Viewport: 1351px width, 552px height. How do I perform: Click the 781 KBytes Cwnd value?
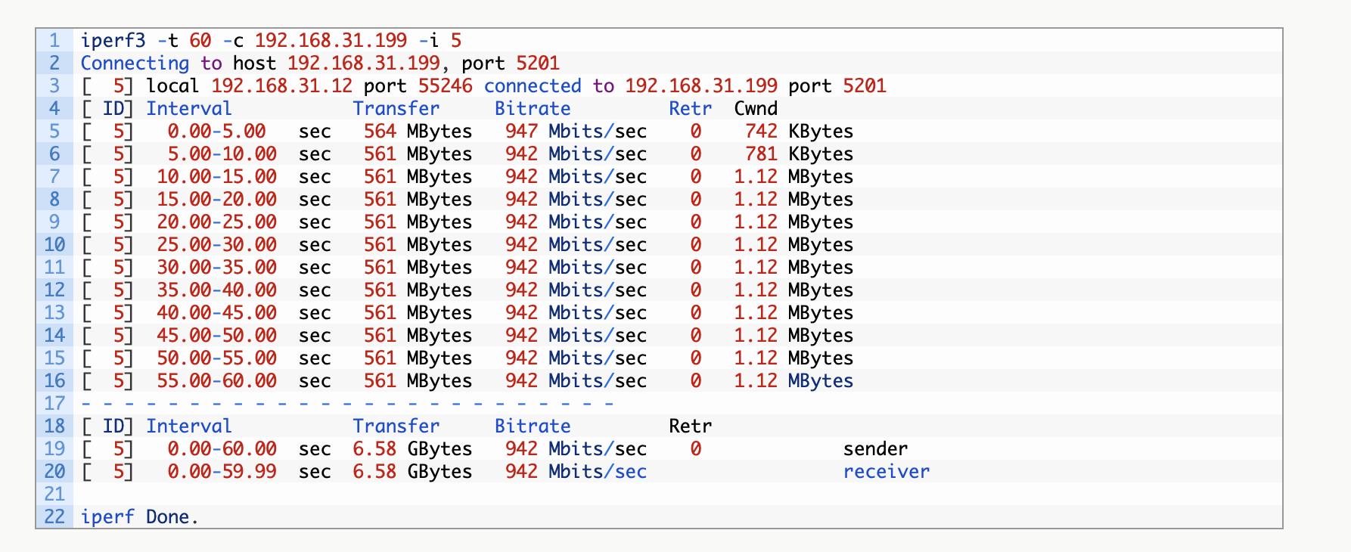798,154
